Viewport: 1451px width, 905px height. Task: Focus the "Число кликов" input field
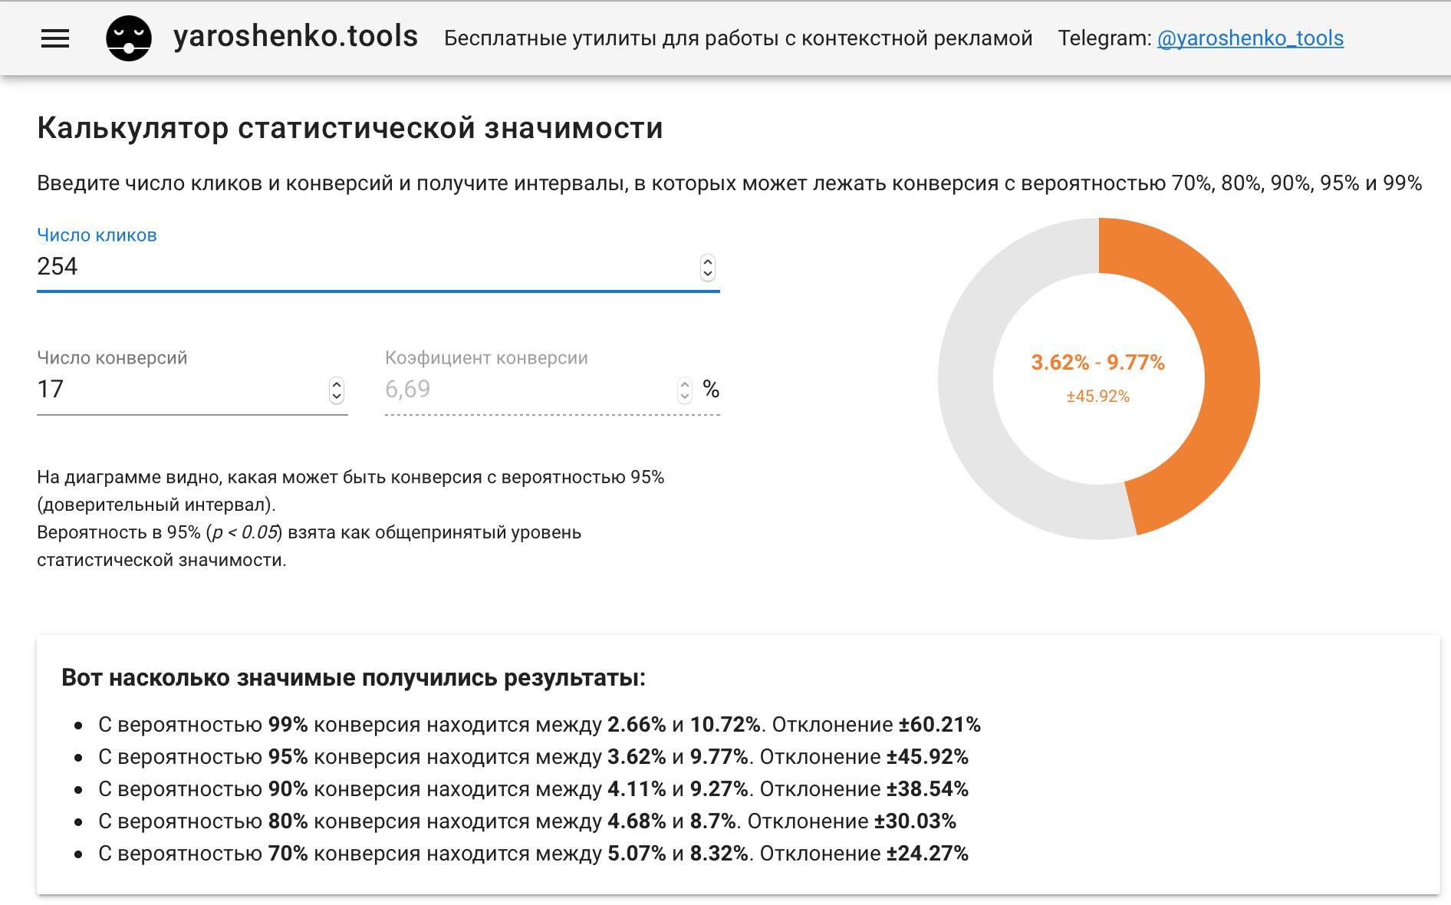360,266
